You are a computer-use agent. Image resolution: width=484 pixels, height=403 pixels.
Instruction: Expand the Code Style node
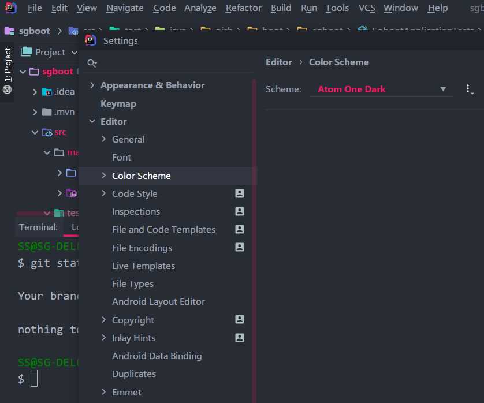[104, 193]
